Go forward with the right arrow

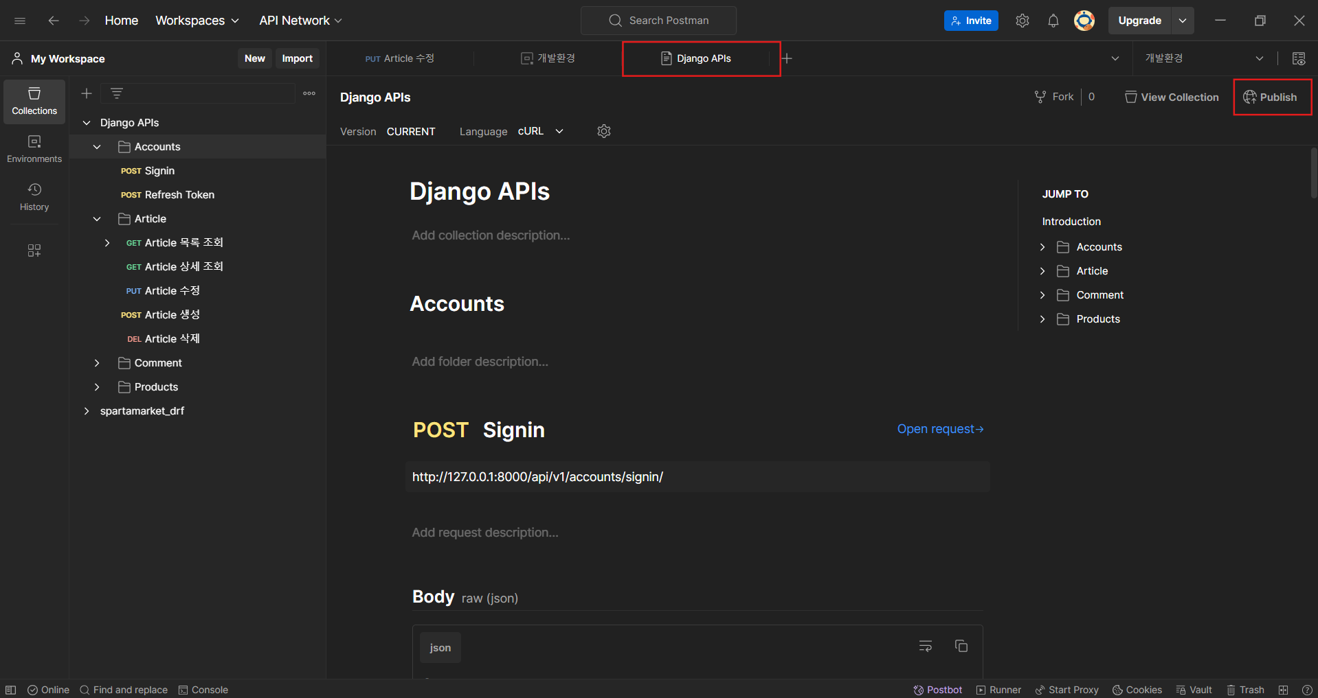85,21
